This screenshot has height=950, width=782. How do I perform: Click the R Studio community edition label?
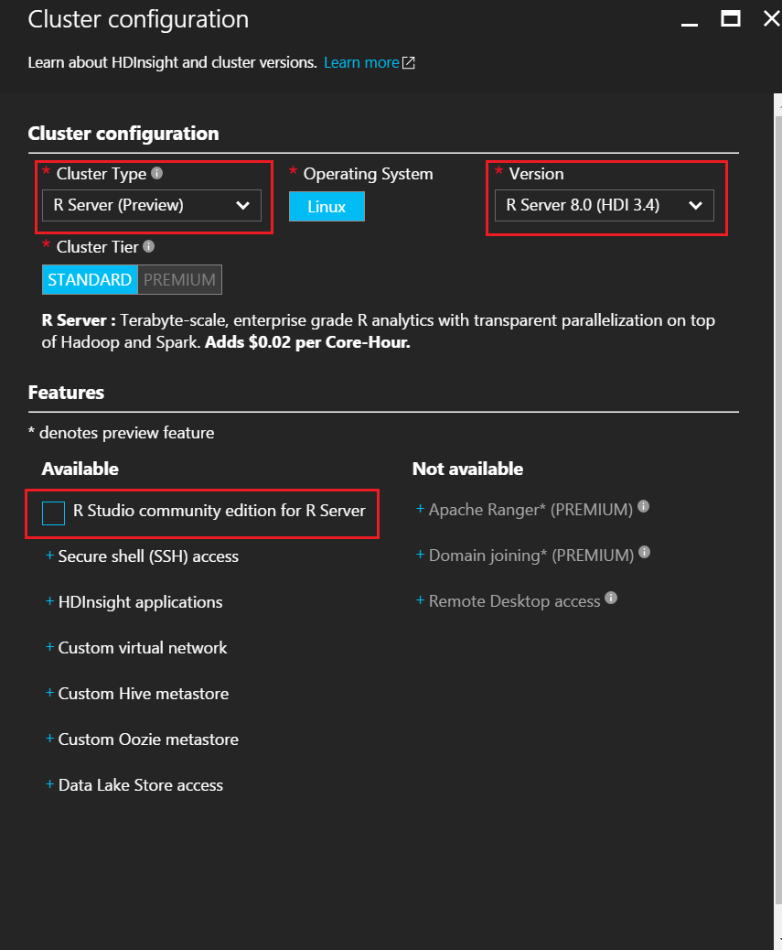pyautogui.click(x=220, y=511)
